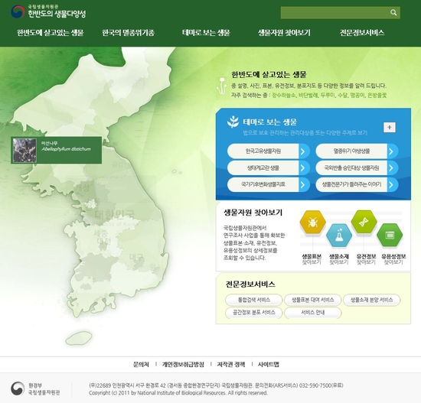The width and height of the screenshot is (421, 403).
Task: Click the 환경부 국립생물자원관 footer logo
Action: point(35,388)
